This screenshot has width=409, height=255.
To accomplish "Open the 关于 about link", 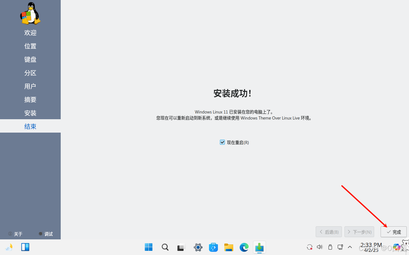I will click(15, 234).
